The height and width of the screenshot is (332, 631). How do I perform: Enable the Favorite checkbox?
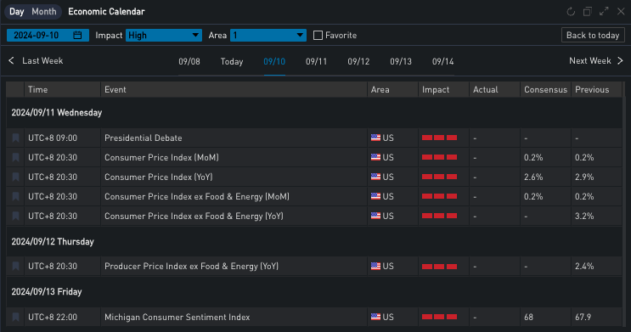(x=318, y=36)
